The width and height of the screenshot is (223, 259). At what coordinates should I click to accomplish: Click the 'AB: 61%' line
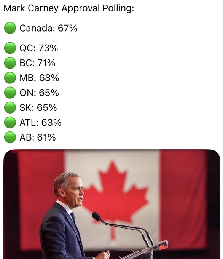(x=38, y=137)
